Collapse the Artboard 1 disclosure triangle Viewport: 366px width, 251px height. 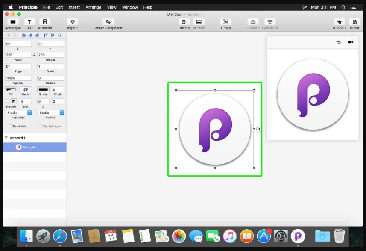(x=6, y=138)
